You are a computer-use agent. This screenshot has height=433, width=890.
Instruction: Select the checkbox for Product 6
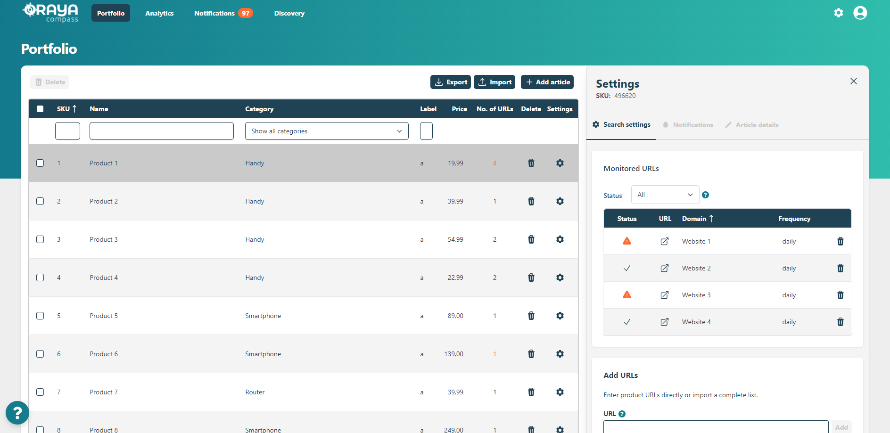(40, 353)
